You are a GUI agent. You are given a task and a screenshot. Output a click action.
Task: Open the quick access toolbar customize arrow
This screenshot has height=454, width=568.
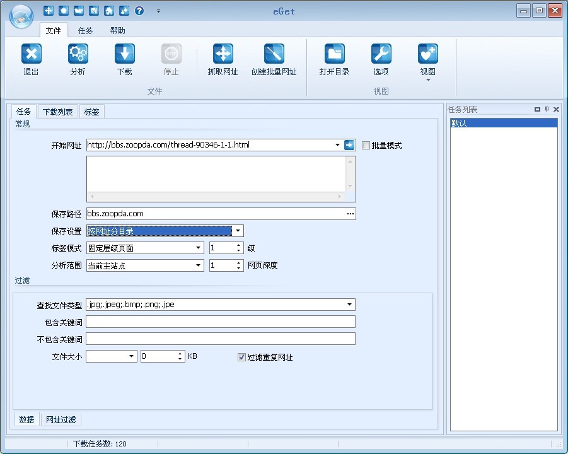158,11
